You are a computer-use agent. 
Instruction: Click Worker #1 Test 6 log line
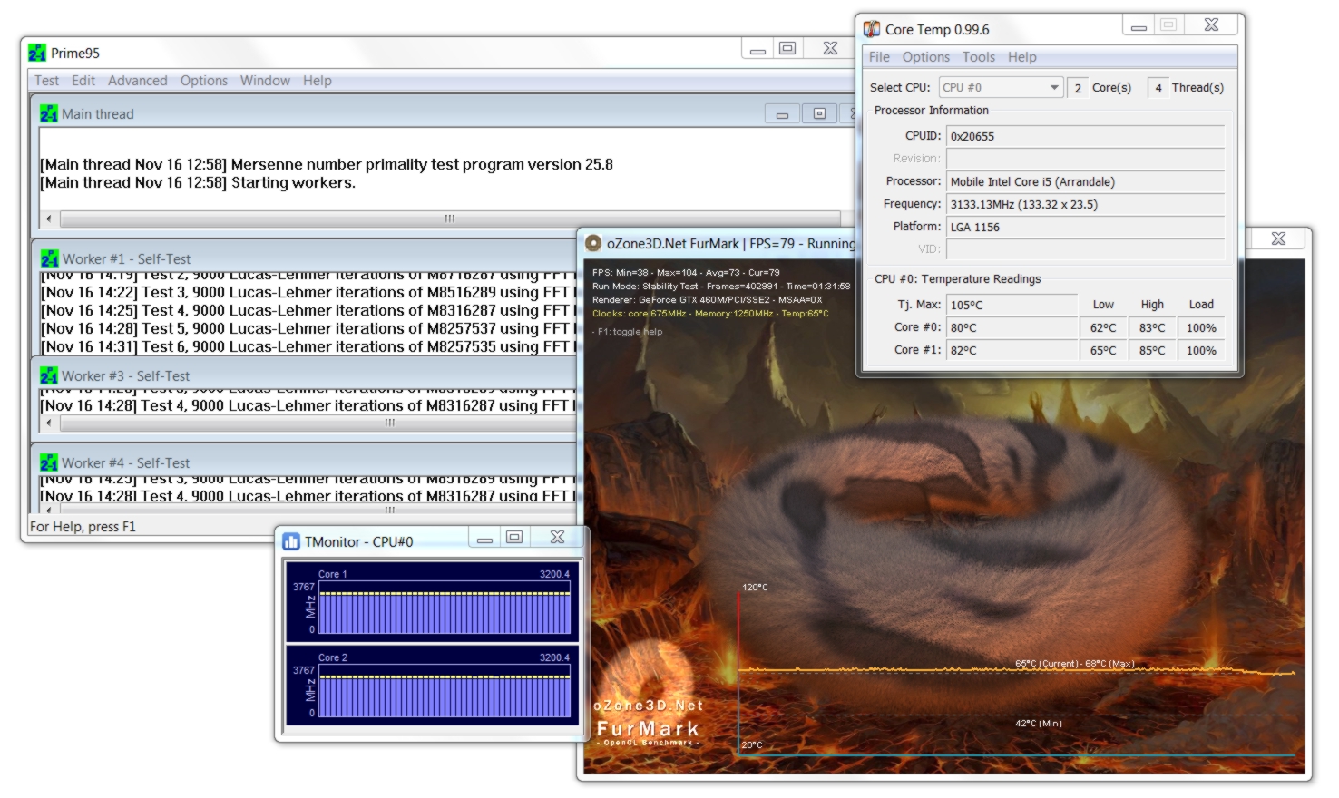point(308,347)
